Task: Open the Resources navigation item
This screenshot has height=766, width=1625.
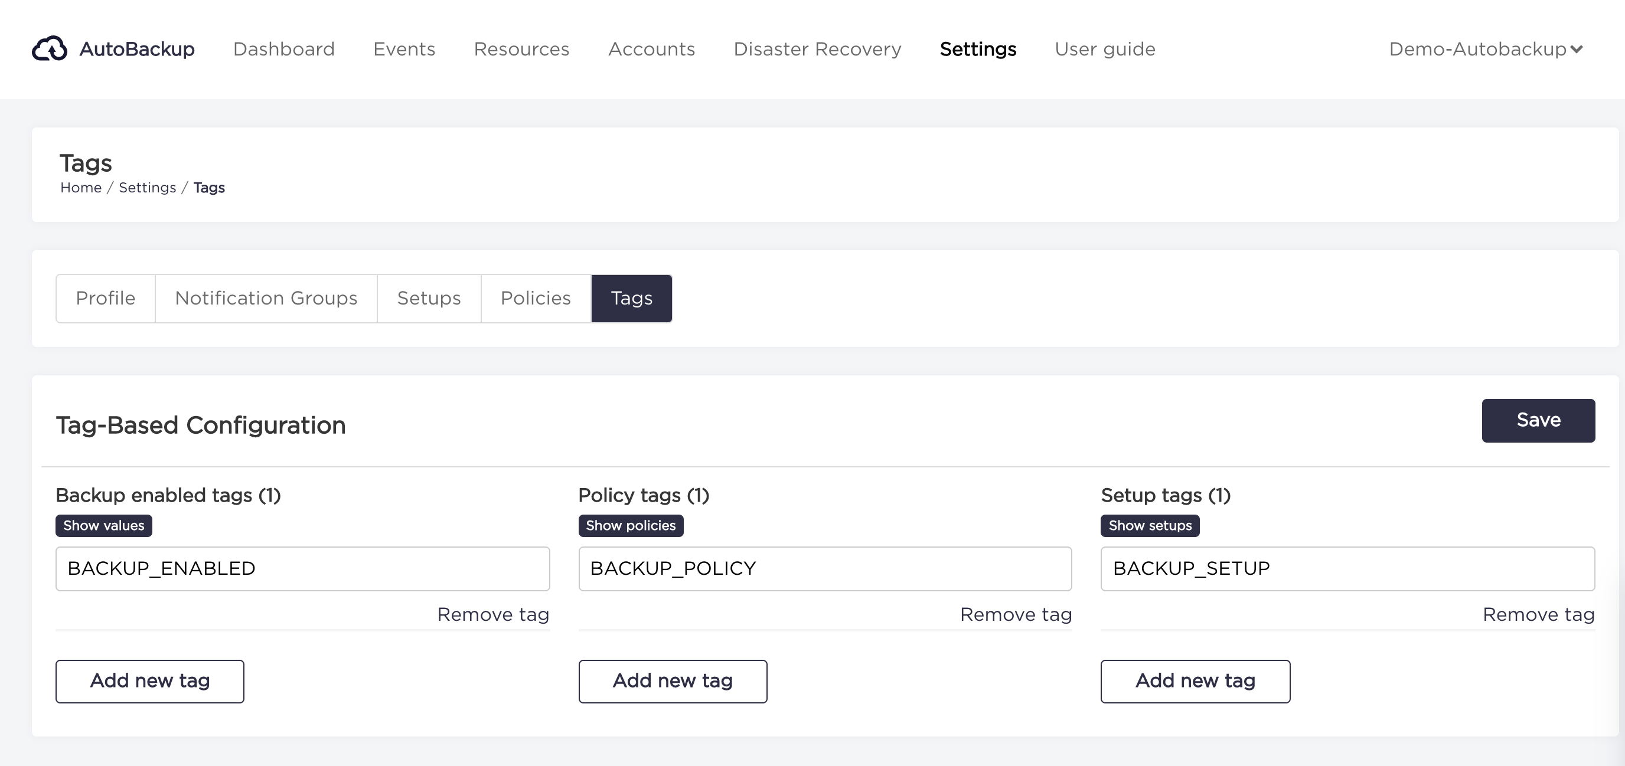Action: pyautogui.click(x=521, y=49)
